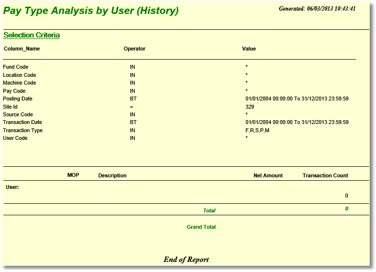This screenshot has width=376, height=272.
Task: Click the green italic Total label
Action: 209,210
